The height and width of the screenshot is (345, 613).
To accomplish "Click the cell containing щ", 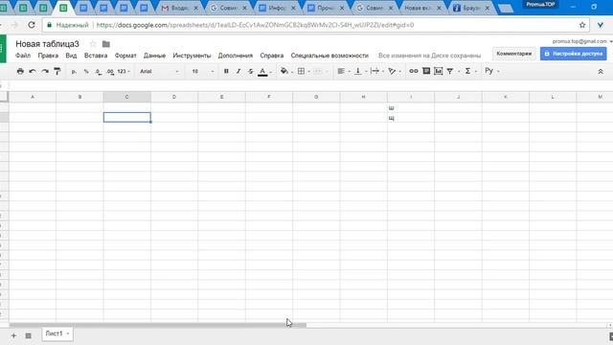I will pyautogui.click(x=411, y=117).
